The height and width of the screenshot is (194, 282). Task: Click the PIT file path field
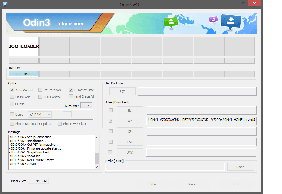pyautogui.click(x=197, y=91)
